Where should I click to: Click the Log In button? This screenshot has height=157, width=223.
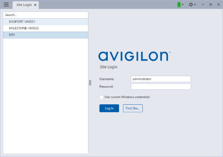[x=109, y=108]
